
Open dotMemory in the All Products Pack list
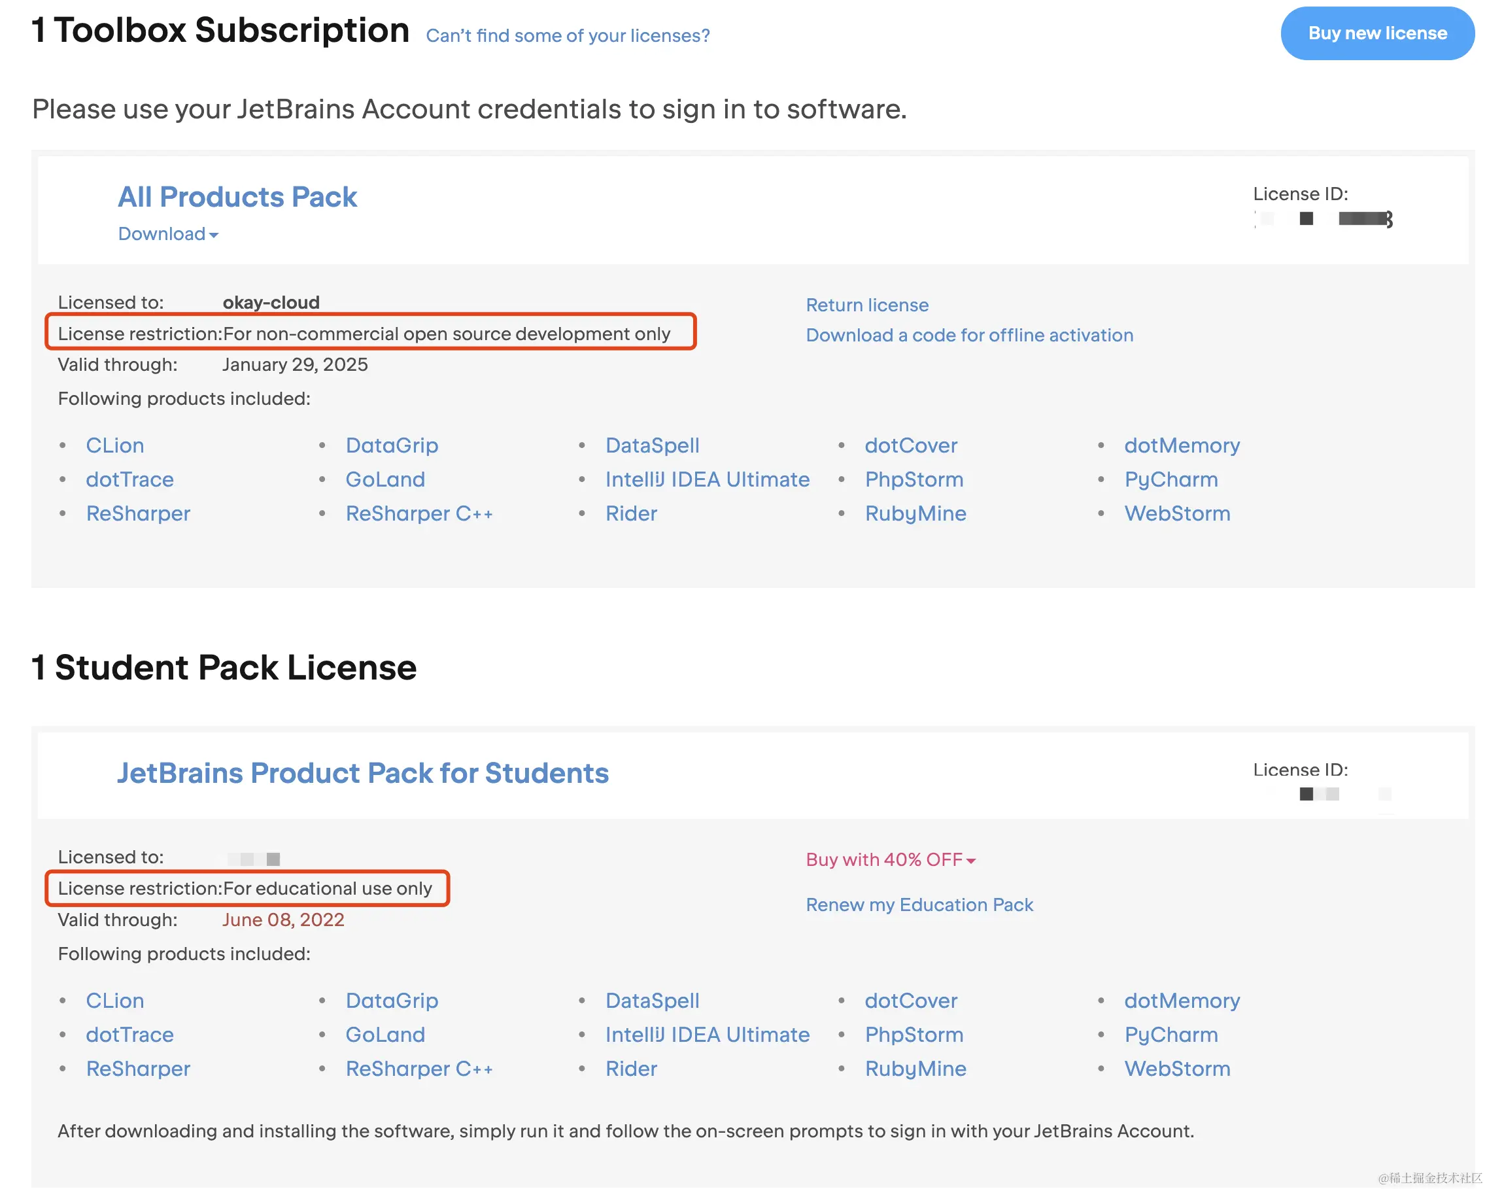tap(1182, 445)
